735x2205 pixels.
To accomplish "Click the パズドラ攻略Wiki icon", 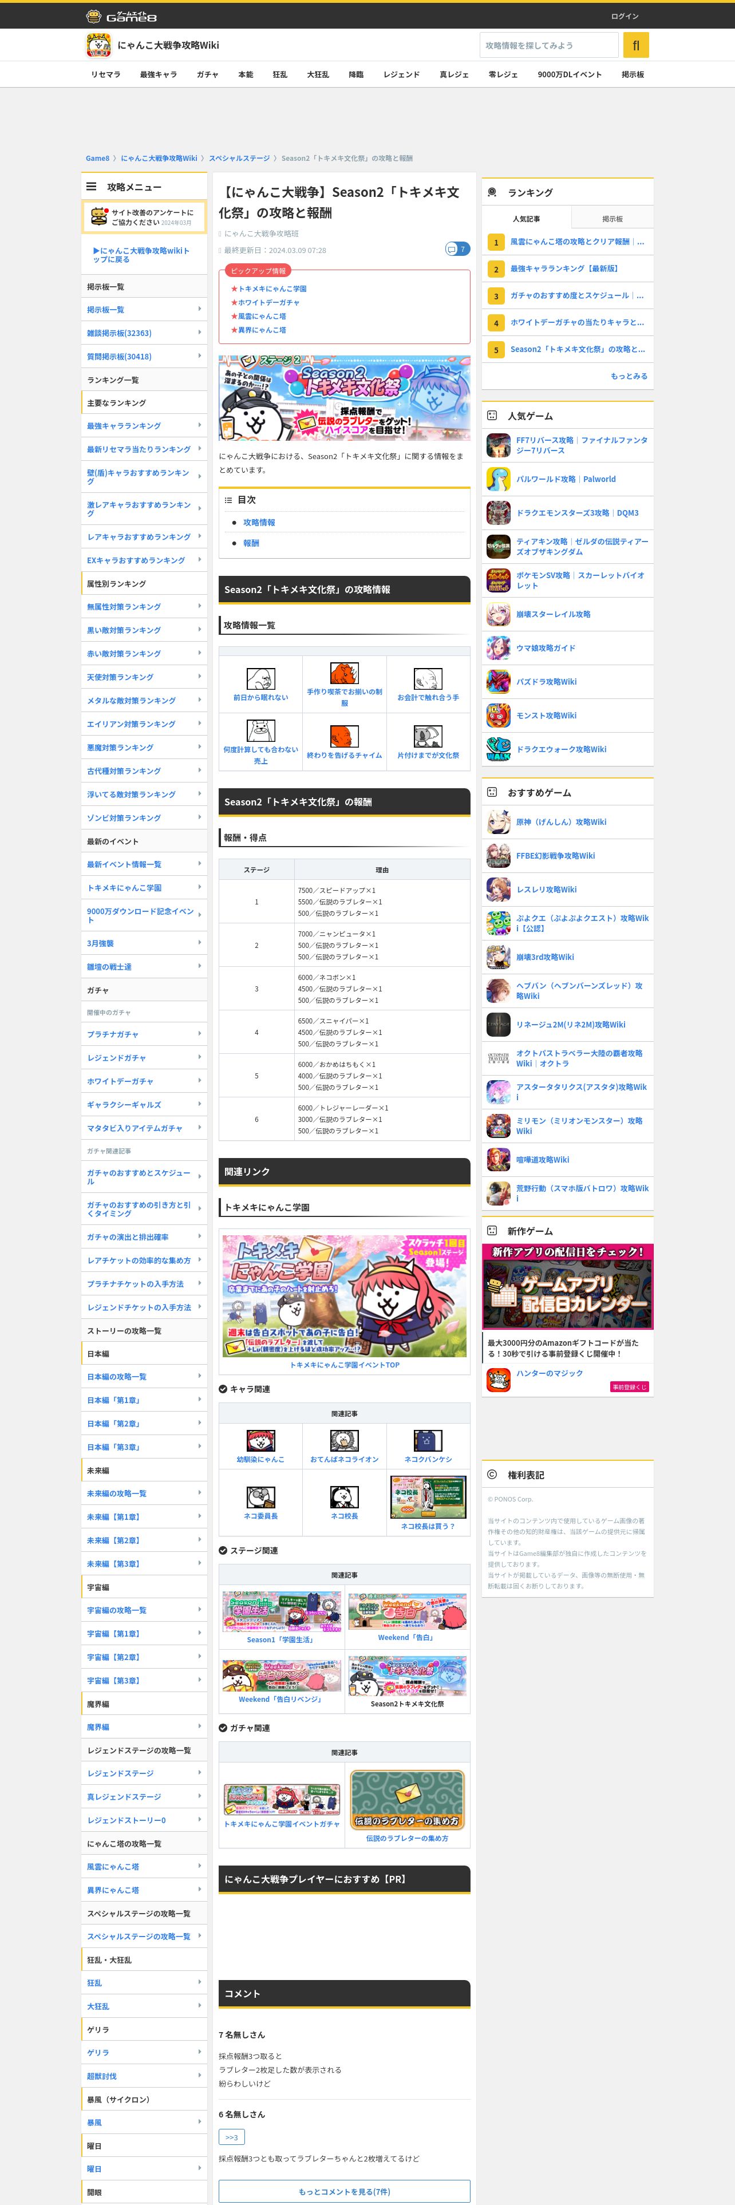I will click(x=498, y=681).
